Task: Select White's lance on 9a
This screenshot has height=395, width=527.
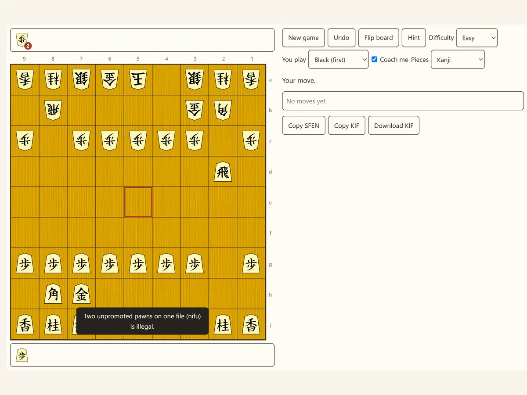Action: [25, 79]
